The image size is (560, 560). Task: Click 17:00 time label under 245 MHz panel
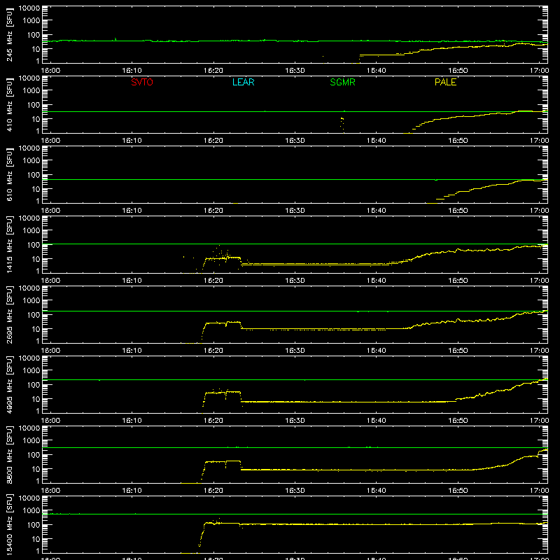(539, 71)
